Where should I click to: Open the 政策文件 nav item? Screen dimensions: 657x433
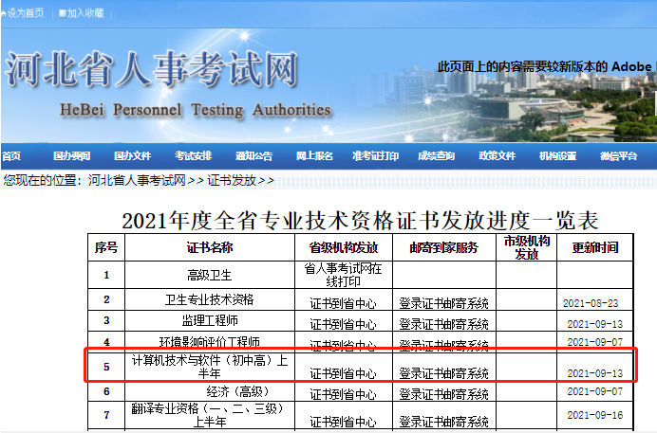[497, 156]
